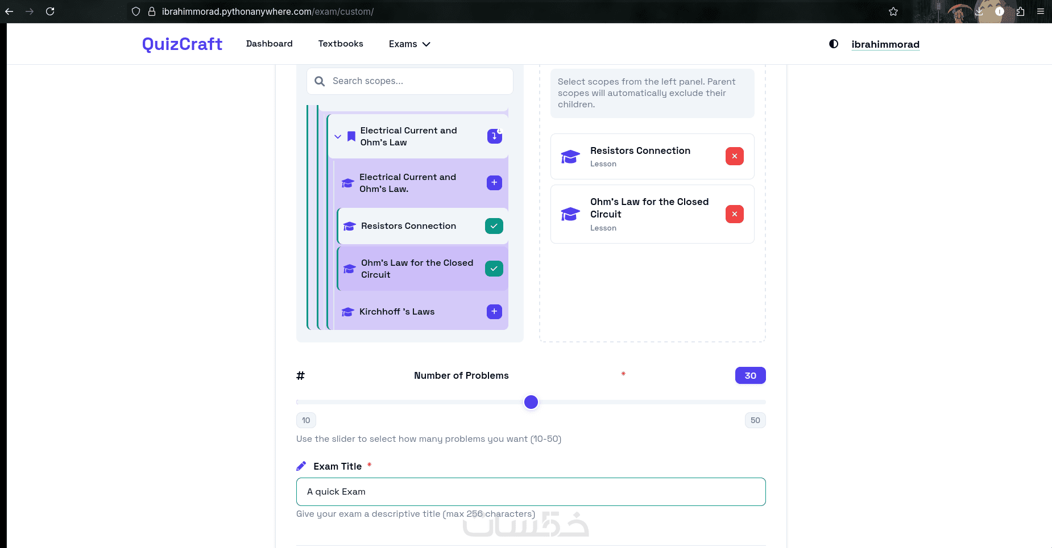This screenshot has height=548, width=1052.
Task: Open the browser downloads icon
Action: tap(979, 11)
